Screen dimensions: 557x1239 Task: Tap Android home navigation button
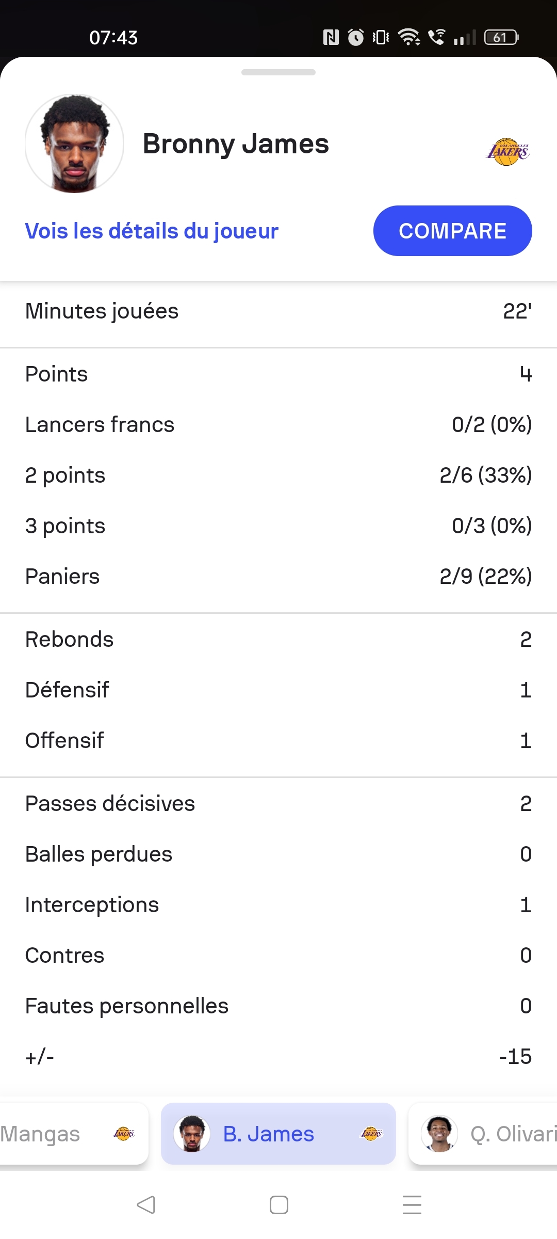(x=278, y=1205)
